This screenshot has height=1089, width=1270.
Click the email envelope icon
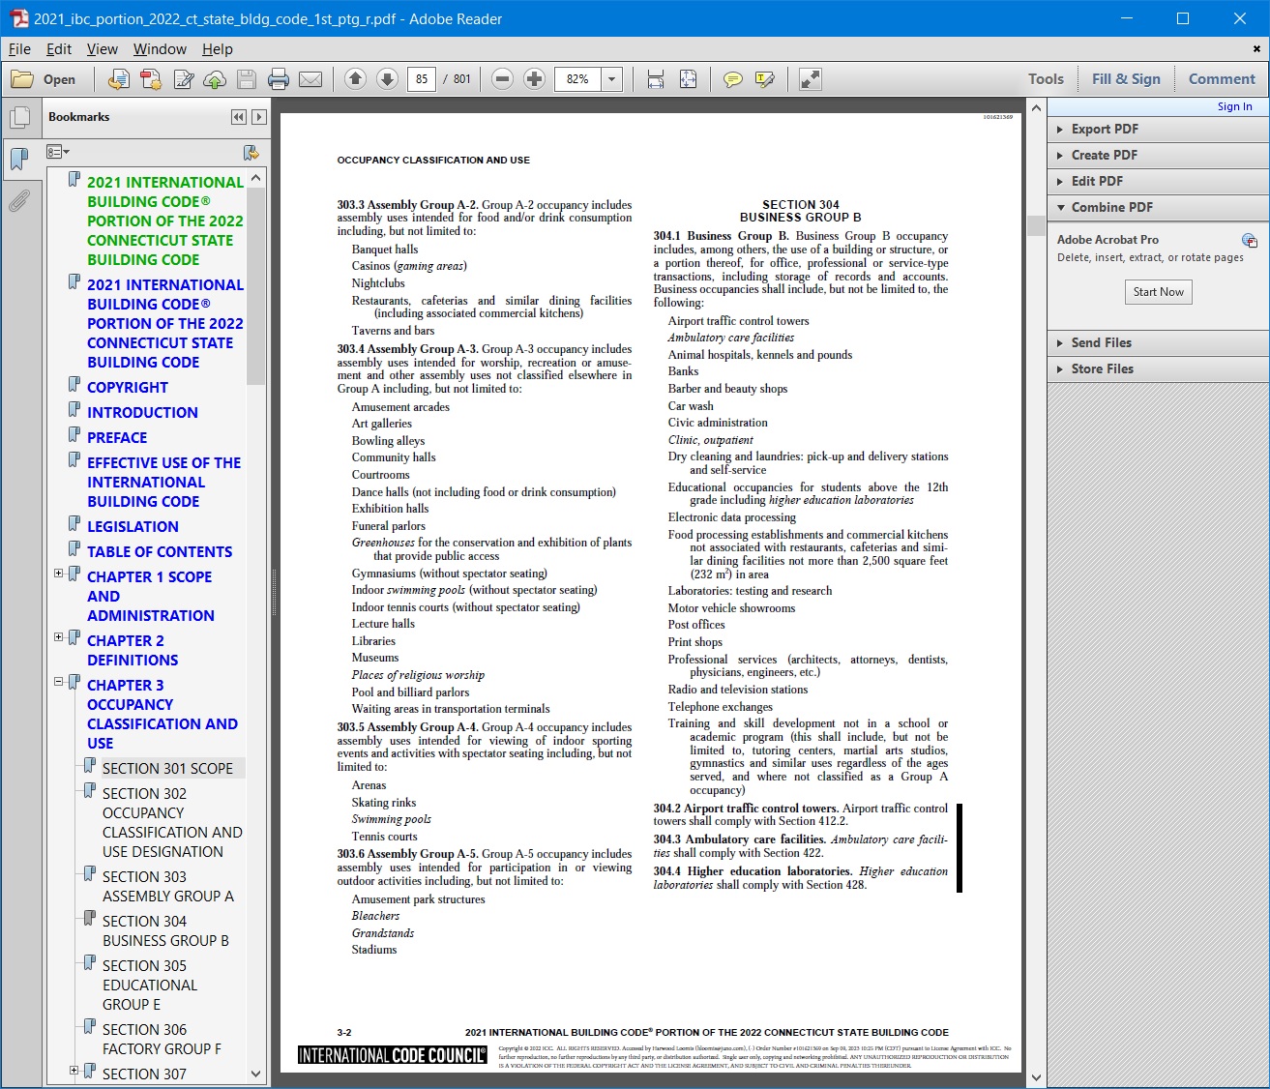click(x=310, y=79)
